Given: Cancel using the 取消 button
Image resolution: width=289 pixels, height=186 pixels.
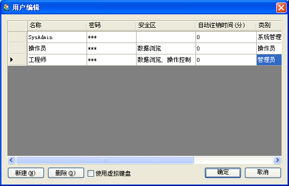Looking at the screenshot, I should 263,173.
